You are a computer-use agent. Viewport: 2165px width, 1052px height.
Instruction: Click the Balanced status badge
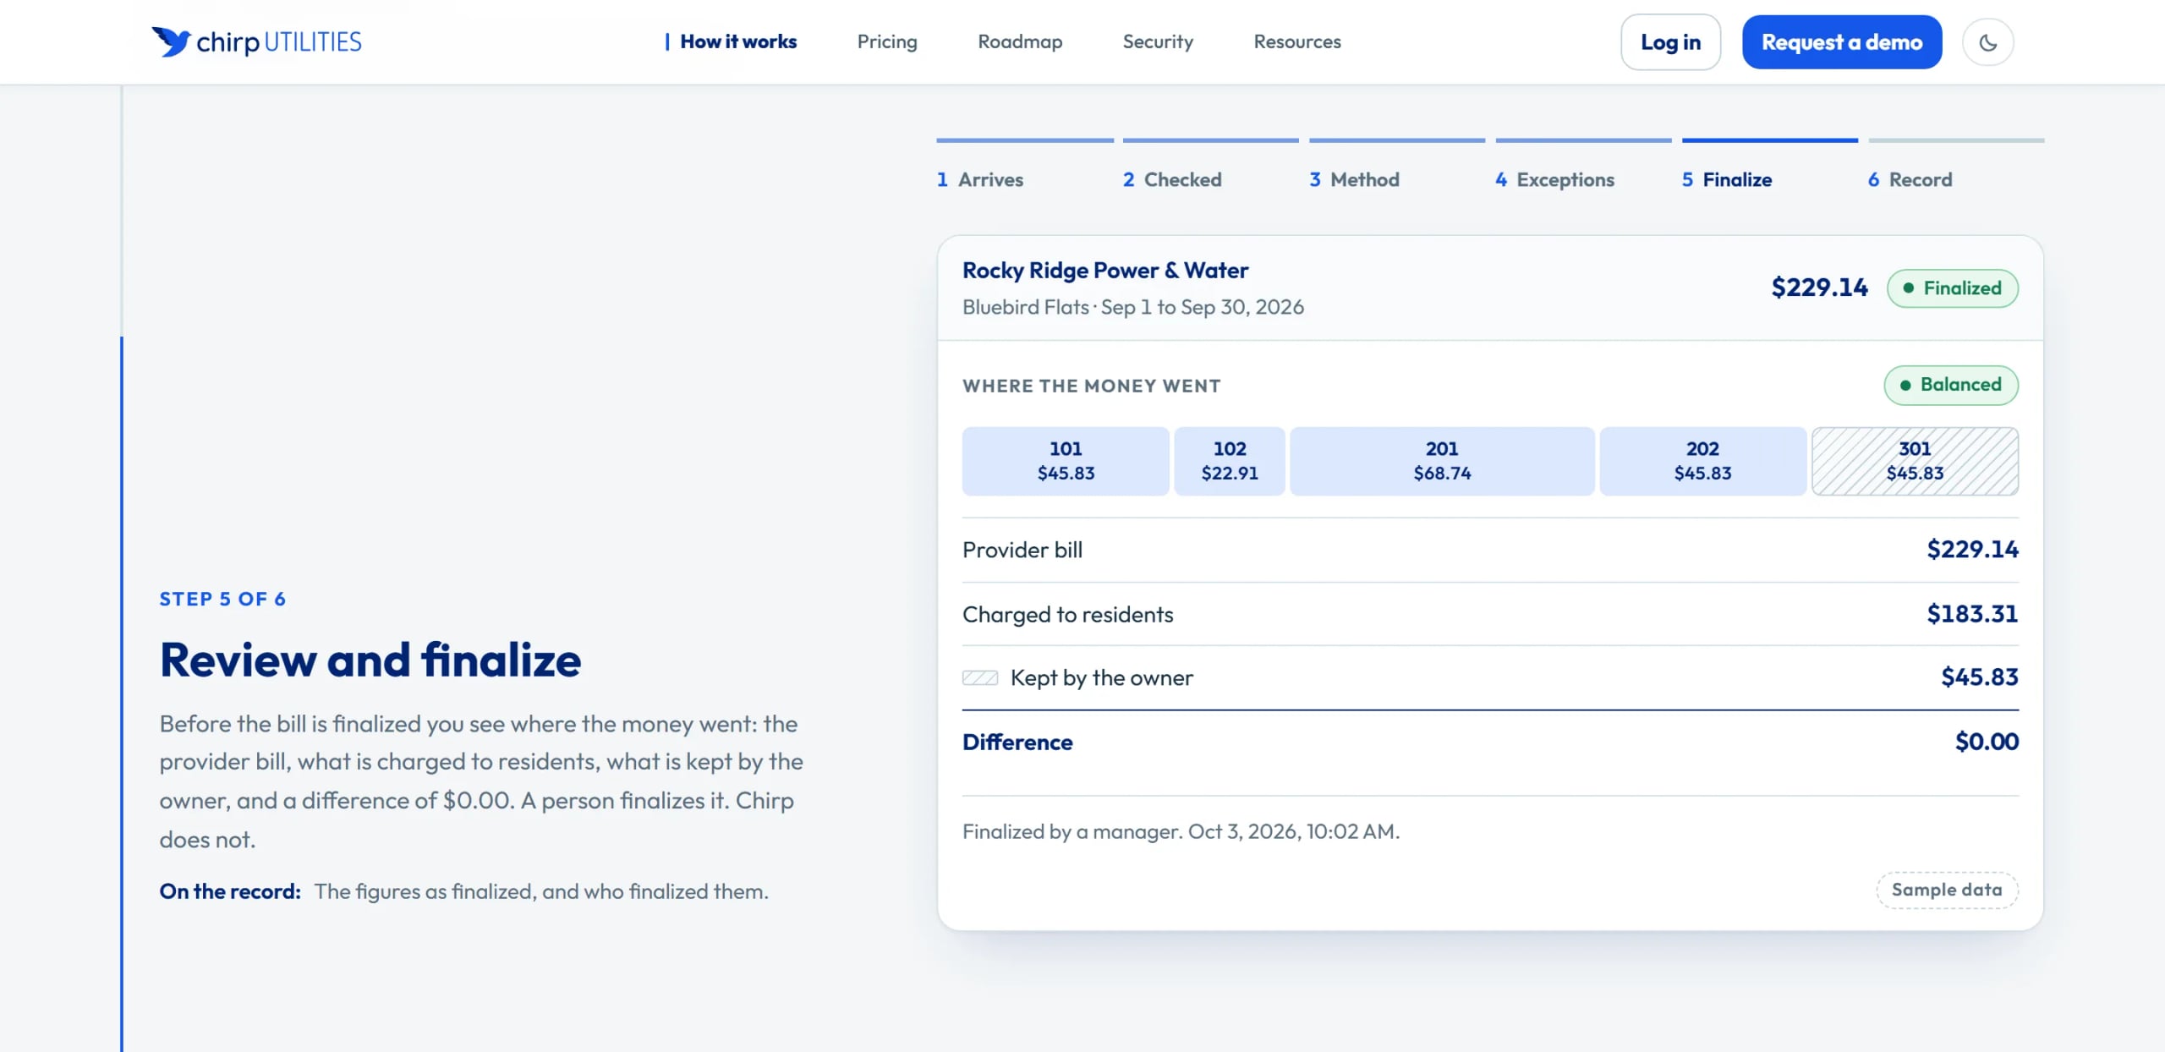click(x=1950, y=385)
